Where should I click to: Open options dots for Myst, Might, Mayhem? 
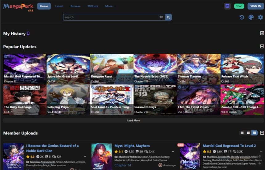click(x=173, y=152)
